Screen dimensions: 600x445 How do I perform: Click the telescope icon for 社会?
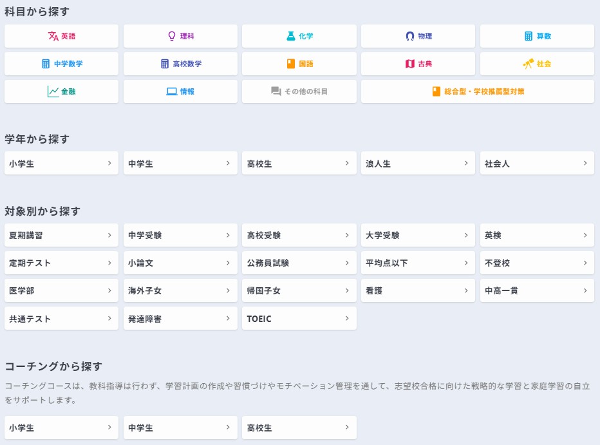(529, 64)
